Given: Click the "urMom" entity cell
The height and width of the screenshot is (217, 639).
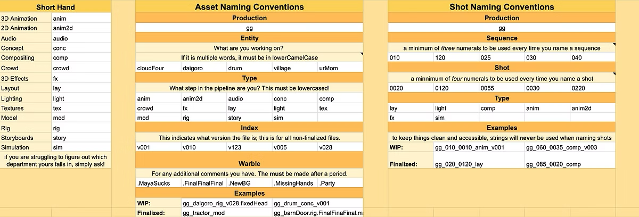Looking at the screenshot, I should pos(340,68).
